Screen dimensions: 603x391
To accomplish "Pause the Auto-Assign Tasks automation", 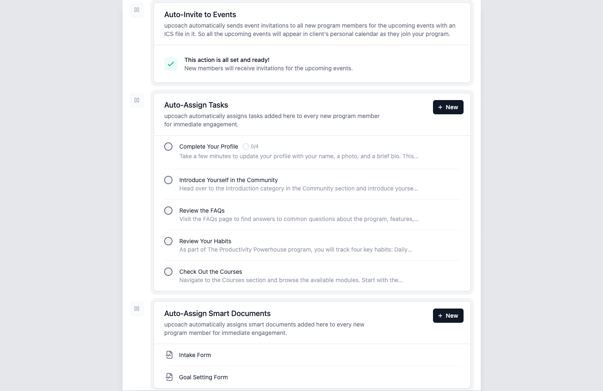I will point(137,100).
